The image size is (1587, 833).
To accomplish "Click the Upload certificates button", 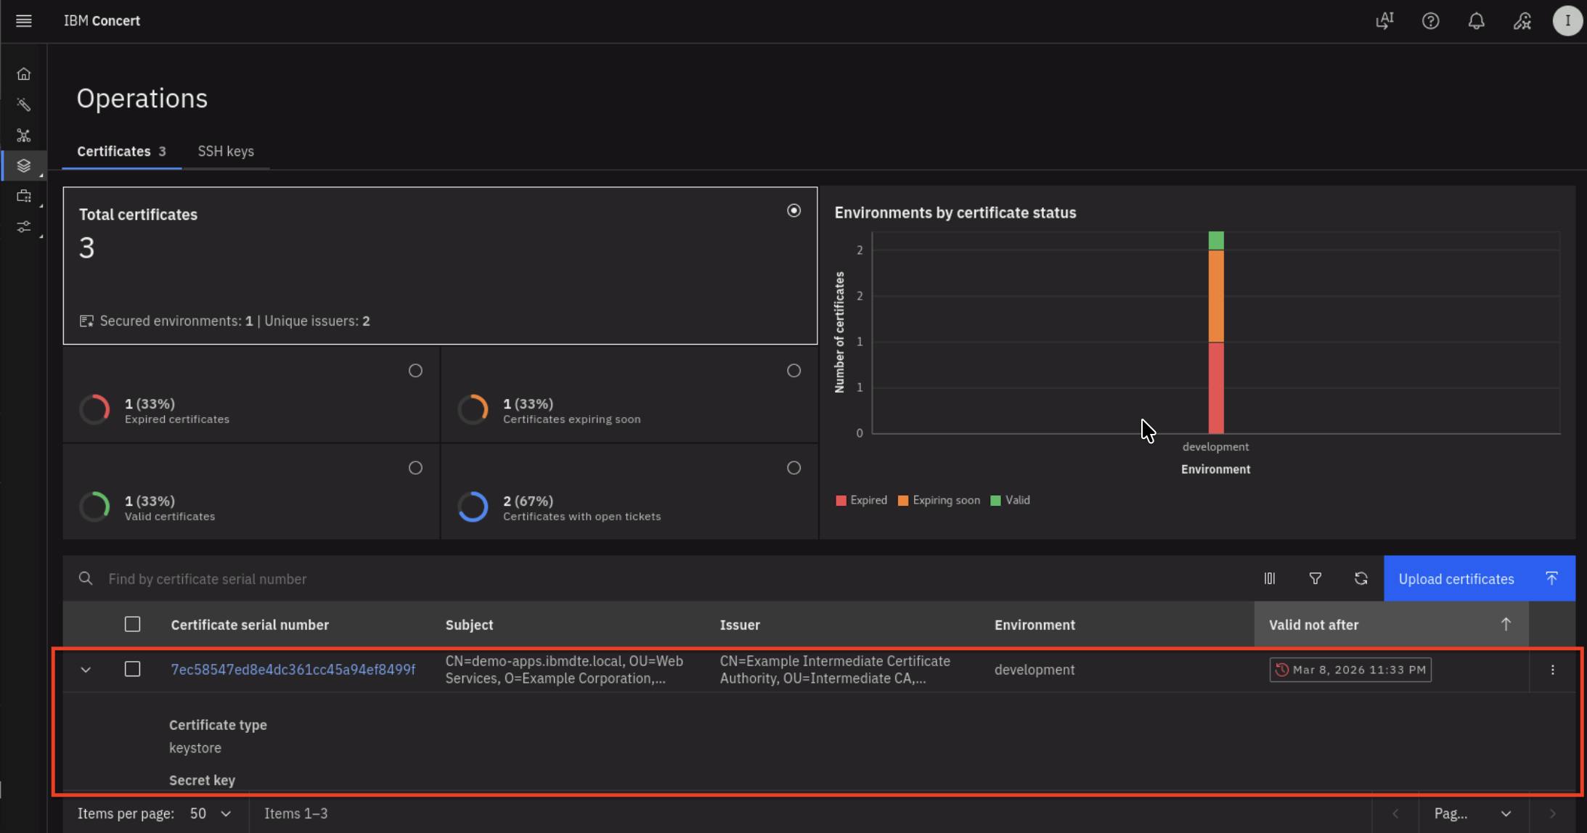I will (x=1479, y=578).
